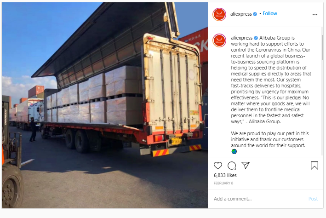The width and height of the screenshot is (326, 218).
Task: Click the globe emoji ending the caption
Action: pos(234,151)
